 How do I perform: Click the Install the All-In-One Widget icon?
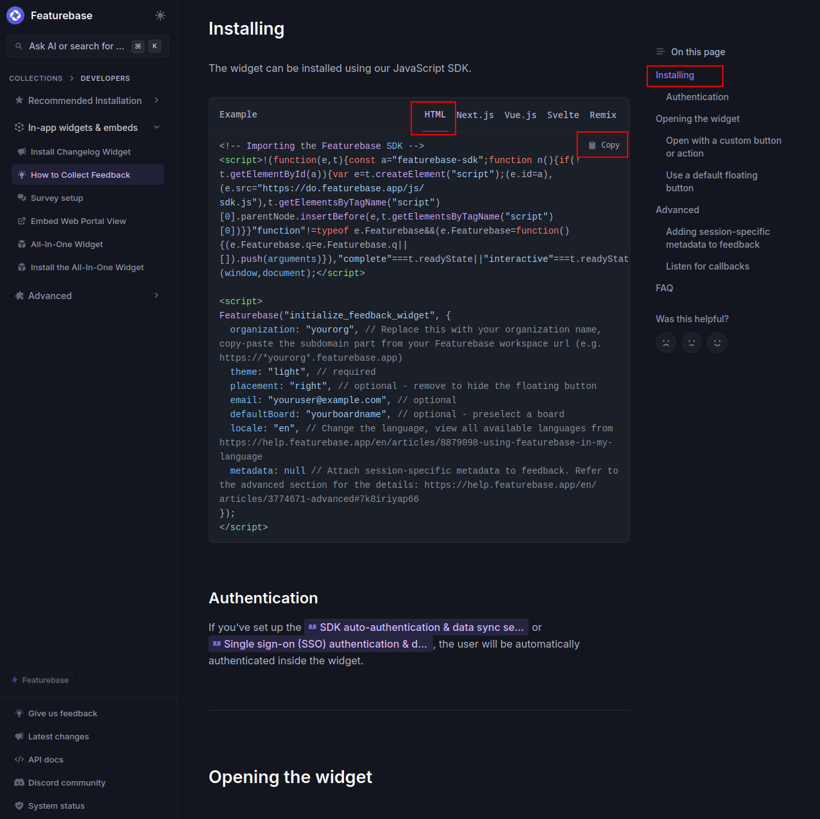point(22,268)
